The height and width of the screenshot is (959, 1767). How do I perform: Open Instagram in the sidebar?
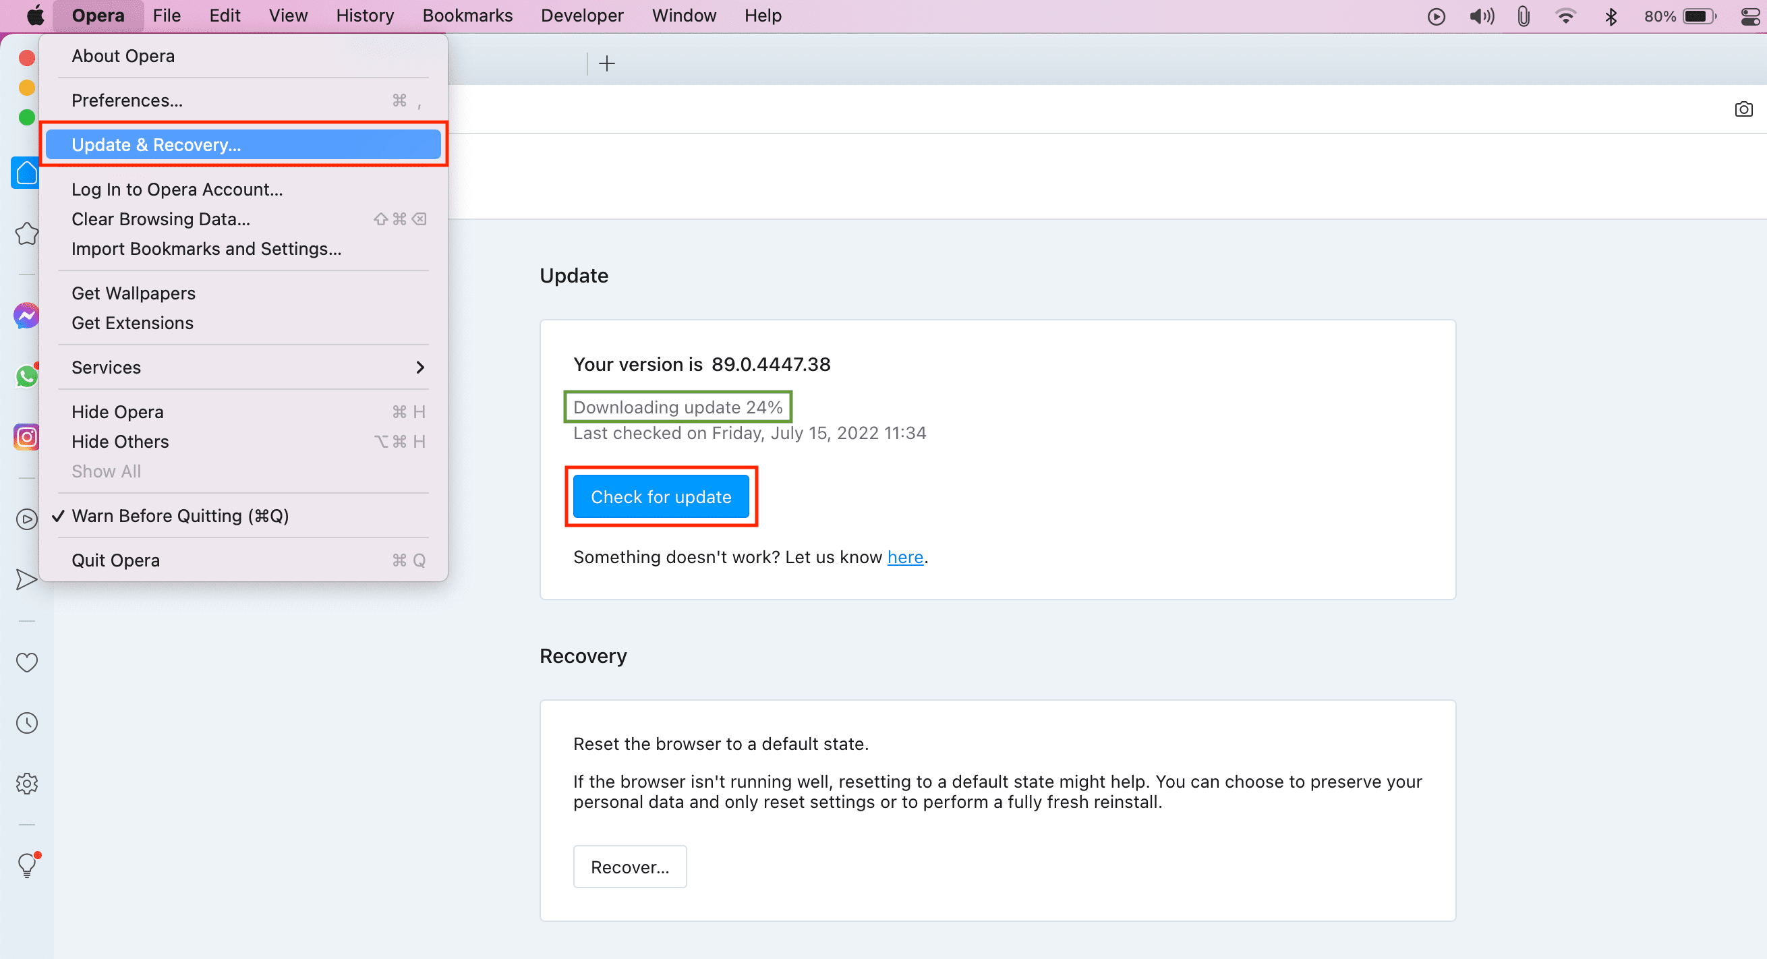tap(27, 436)
